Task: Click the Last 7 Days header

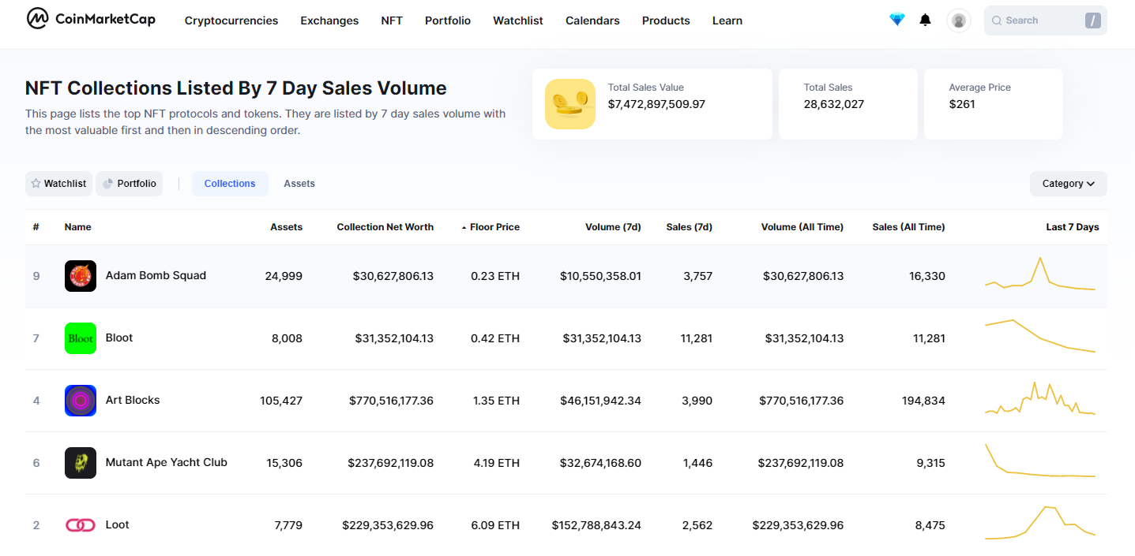Action: pyautogui.click(x=1073, y=227)
